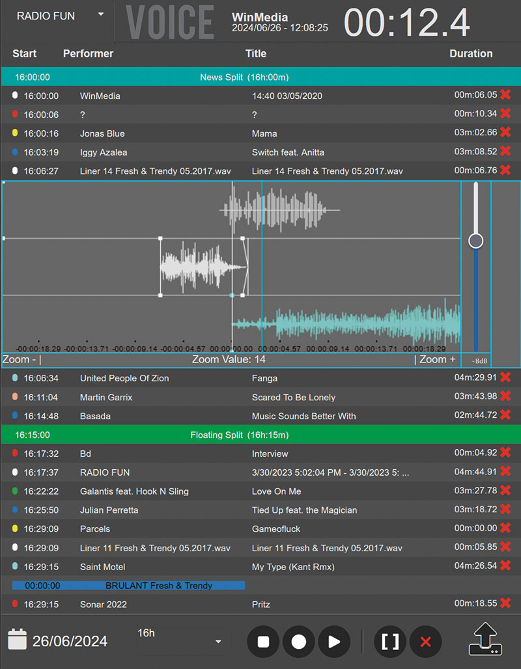Click the volume fader slider handle

tap(476, 241)
